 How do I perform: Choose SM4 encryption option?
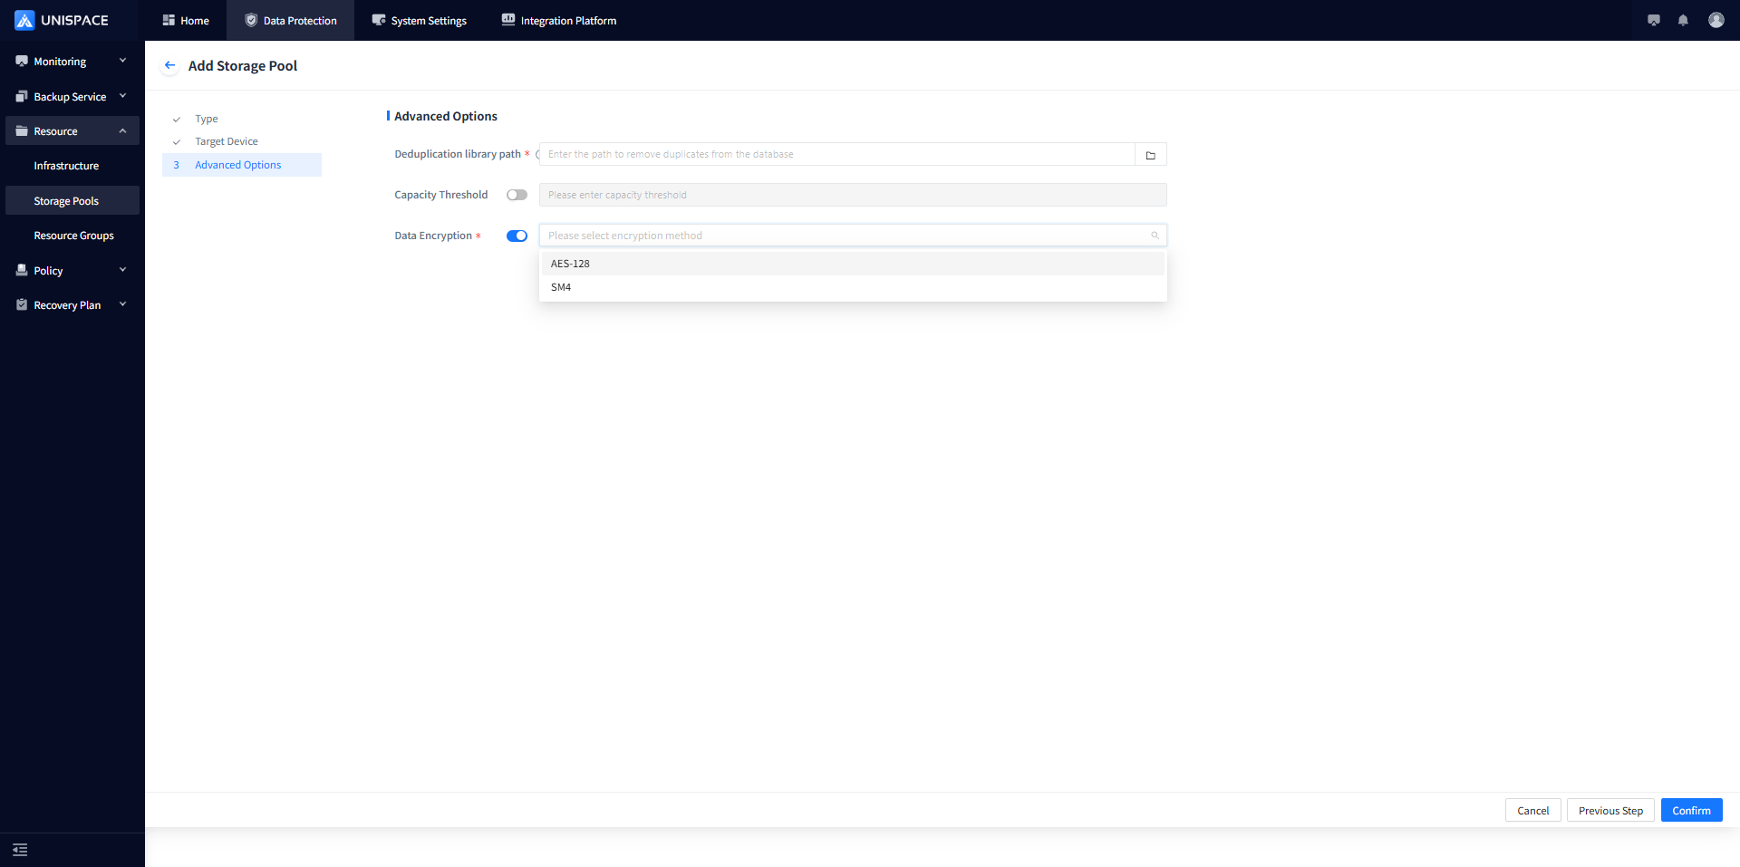(x=853, y=287)
